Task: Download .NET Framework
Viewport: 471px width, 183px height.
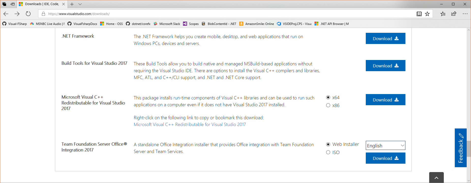Action: (x=385, y=38)
